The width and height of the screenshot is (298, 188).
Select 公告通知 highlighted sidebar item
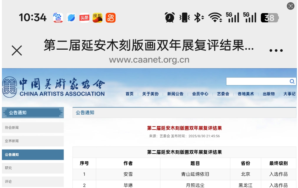(x=33, y=155)
